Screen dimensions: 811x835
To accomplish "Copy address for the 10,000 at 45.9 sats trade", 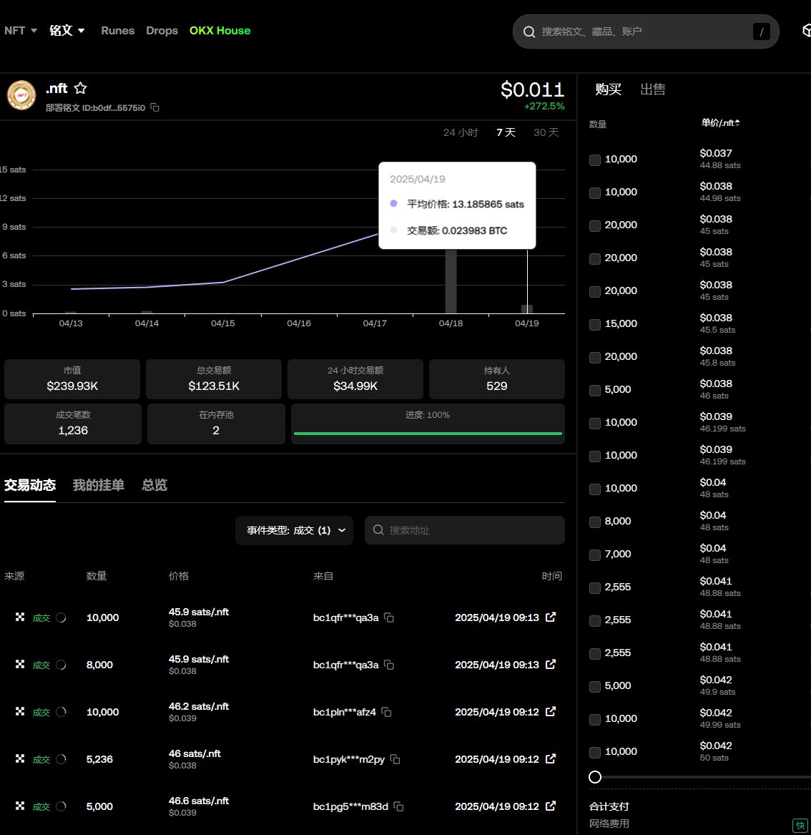I will pos(389,617).
